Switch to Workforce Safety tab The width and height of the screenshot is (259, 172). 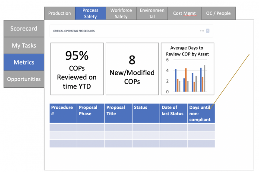121,13
